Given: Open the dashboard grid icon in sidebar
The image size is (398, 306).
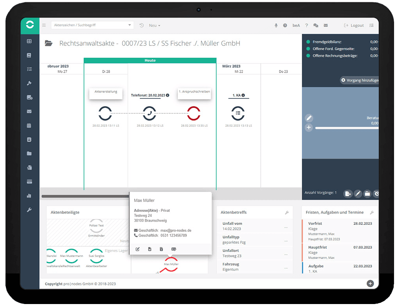Looking at the screenshot, I should (29, 41).
